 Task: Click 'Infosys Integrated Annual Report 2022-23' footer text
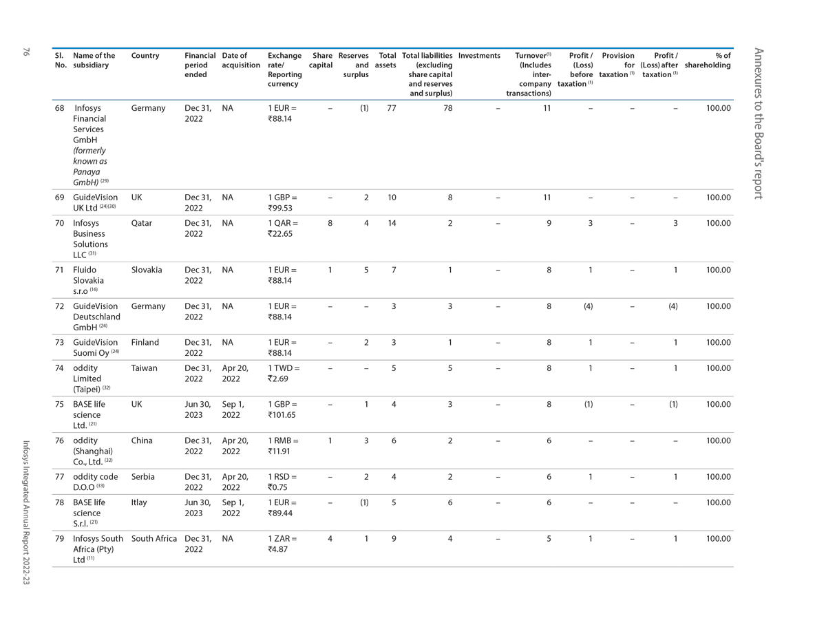[x=26, y=503]
